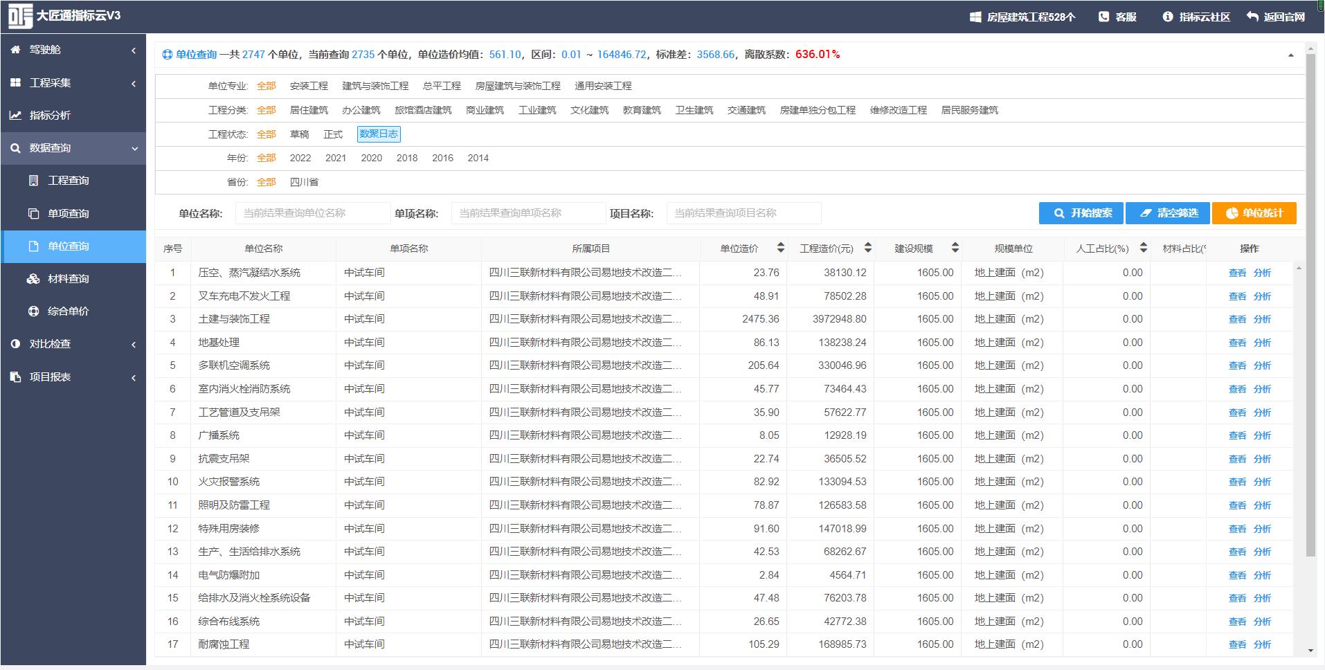The width and height of the screenshot is (1325, 670).
Task: Click the 开始搜索 button
Action: click(1081, 213)
